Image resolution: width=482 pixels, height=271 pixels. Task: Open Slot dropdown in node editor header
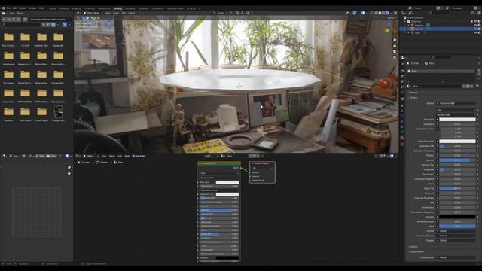pos(212,156)
